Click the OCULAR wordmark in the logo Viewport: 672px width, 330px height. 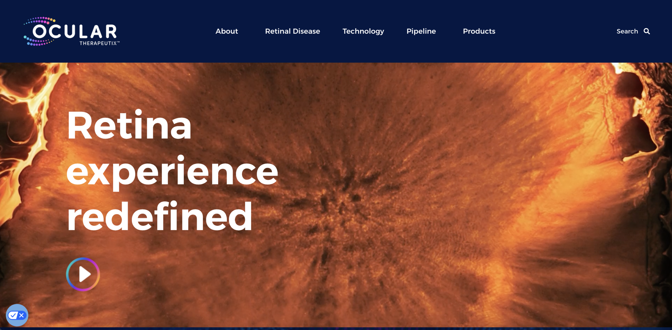pos(75,32)
